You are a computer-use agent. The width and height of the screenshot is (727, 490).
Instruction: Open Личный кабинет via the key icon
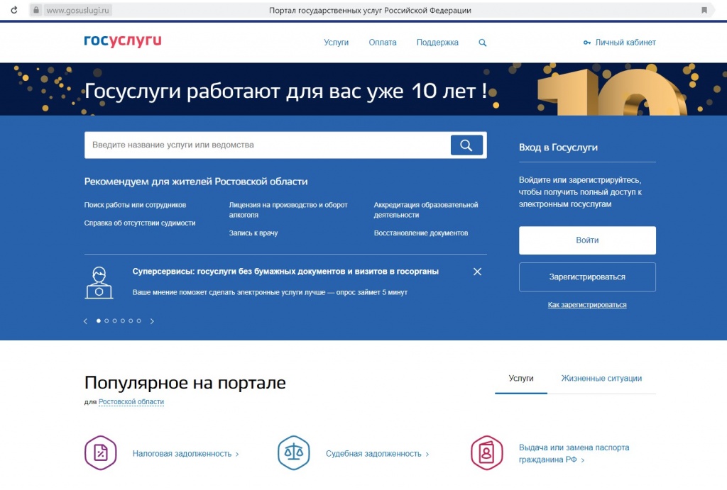pos(619,43)
